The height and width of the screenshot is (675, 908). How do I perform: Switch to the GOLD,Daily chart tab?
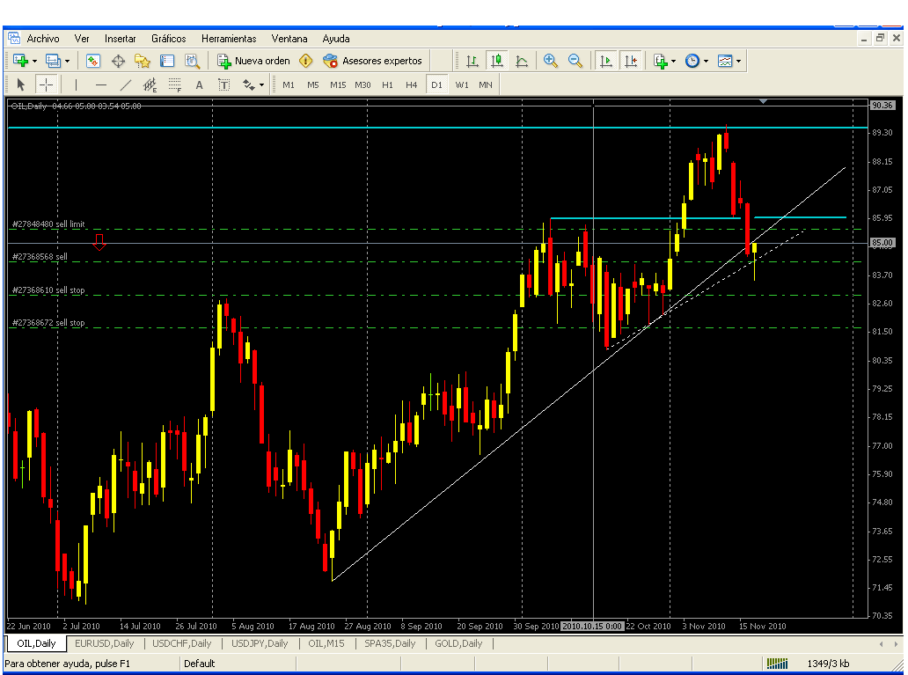click(458, 643)
